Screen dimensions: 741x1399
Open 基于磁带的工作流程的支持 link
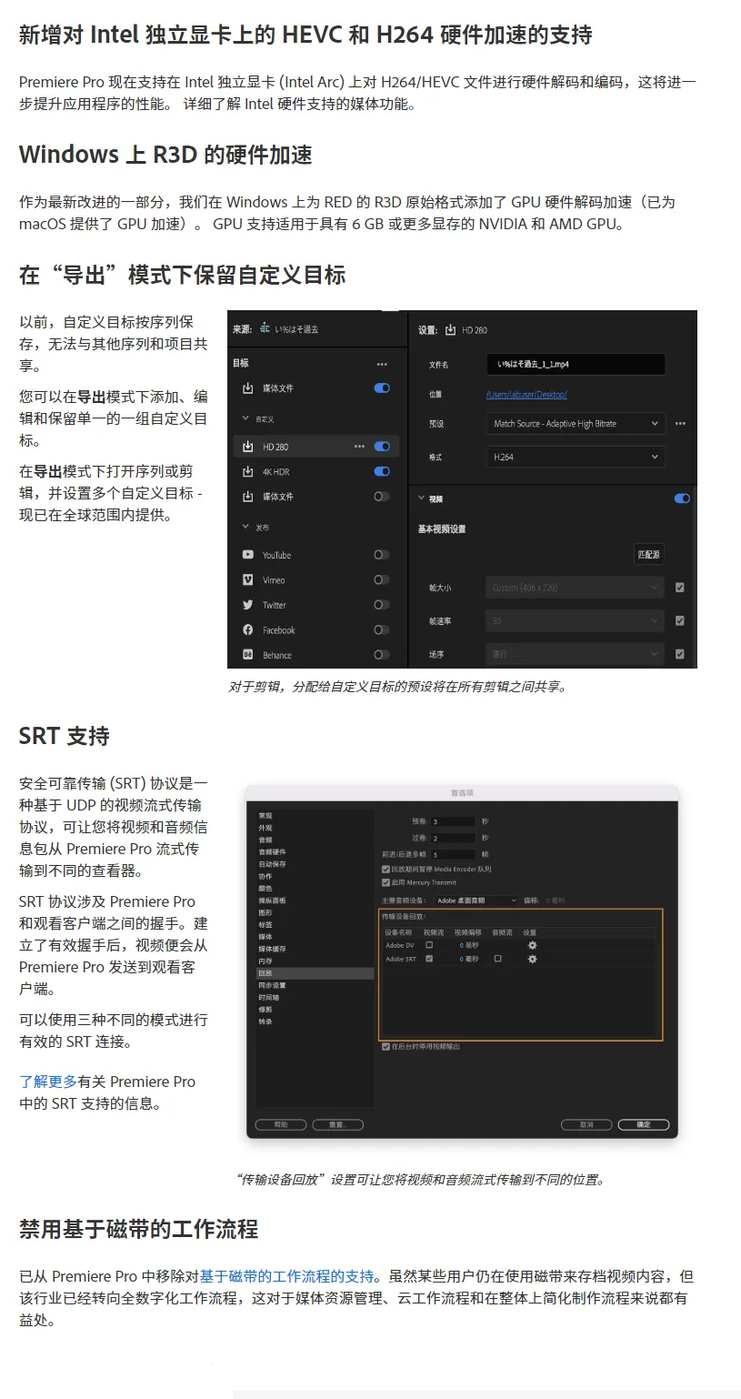click(x=286, y=1276)
